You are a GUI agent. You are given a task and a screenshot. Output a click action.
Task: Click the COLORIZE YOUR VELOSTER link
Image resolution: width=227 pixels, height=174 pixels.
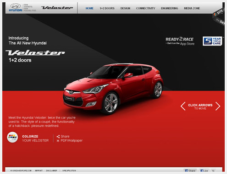pyautogui.click(x=35, y=138)
